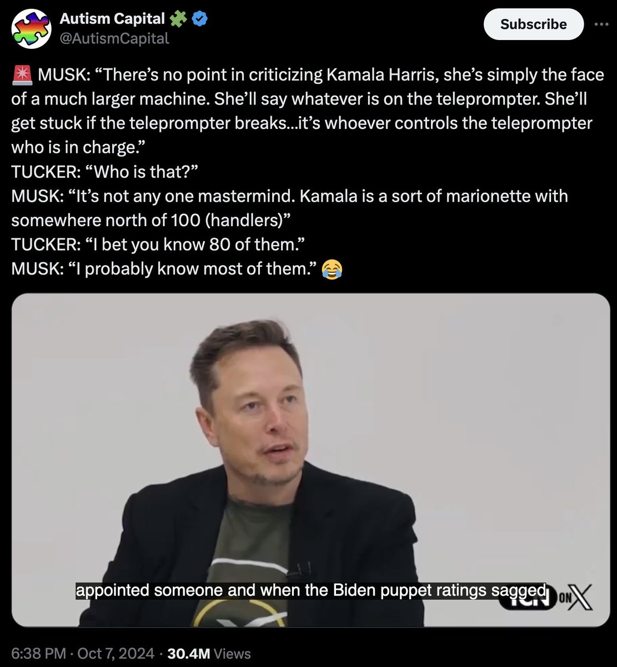
Task: Click the line 'I probably know most of them'
Action: point(165,269)
